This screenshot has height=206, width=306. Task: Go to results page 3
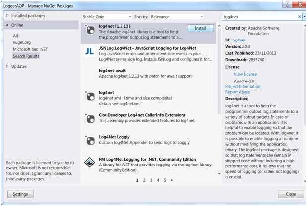pyautogui.click(x=151, y=180)
